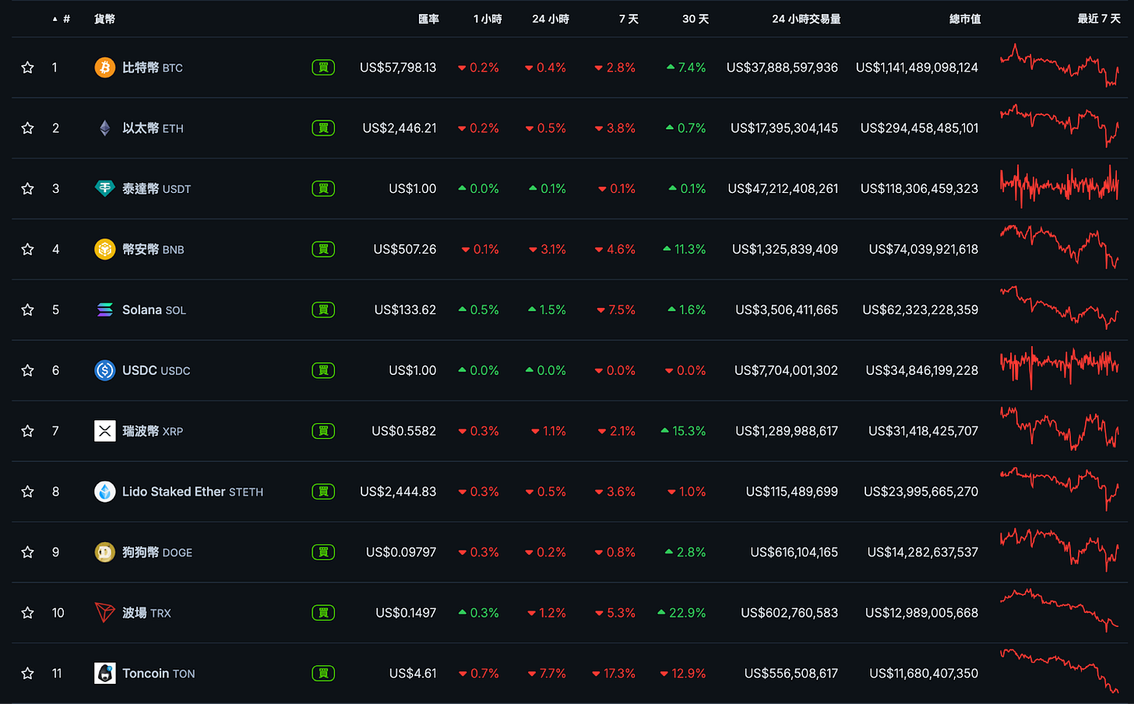Favorite Ethereum ETH with its star
Viewport: 1134px width, 704px height.
27,128
